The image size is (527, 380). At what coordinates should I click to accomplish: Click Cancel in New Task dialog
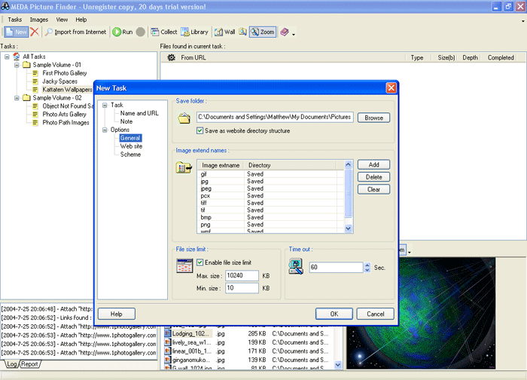click(x=375, y=314)
